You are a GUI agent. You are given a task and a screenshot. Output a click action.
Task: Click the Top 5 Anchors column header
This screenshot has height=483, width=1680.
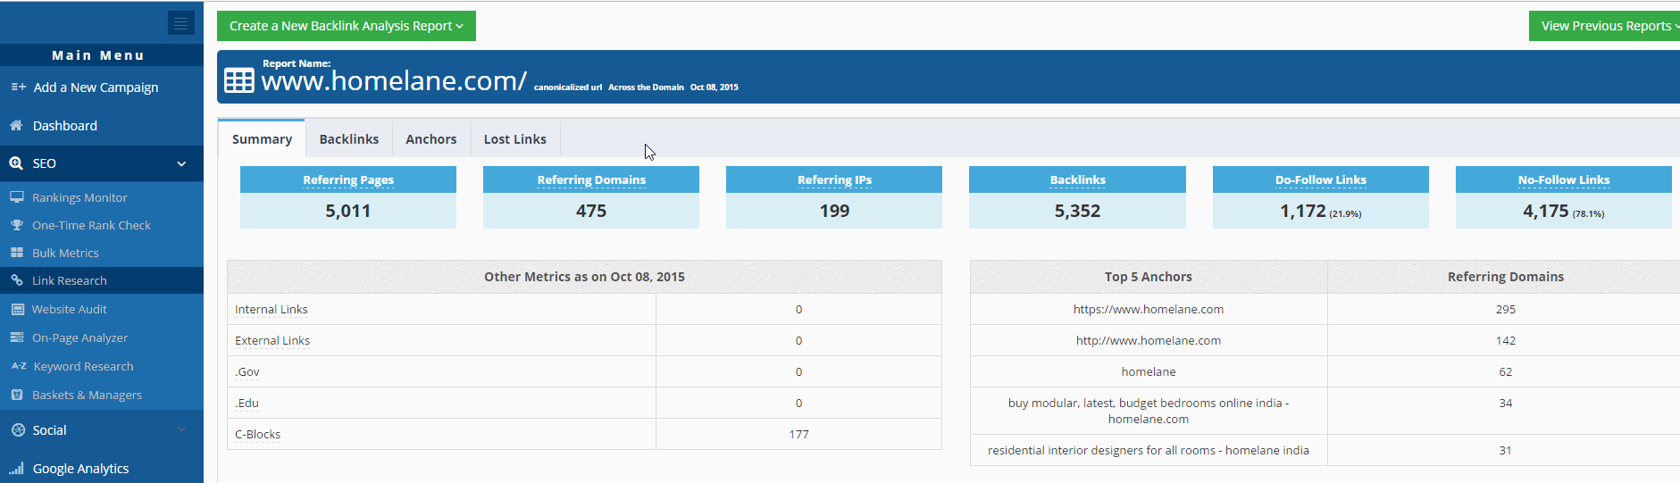(1149, 277)
